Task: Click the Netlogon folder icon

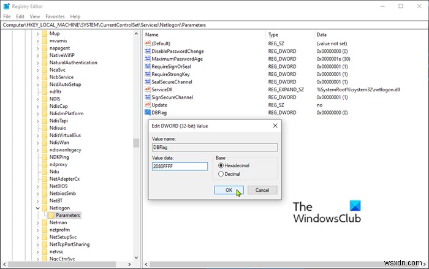Action: click(45, 208)
